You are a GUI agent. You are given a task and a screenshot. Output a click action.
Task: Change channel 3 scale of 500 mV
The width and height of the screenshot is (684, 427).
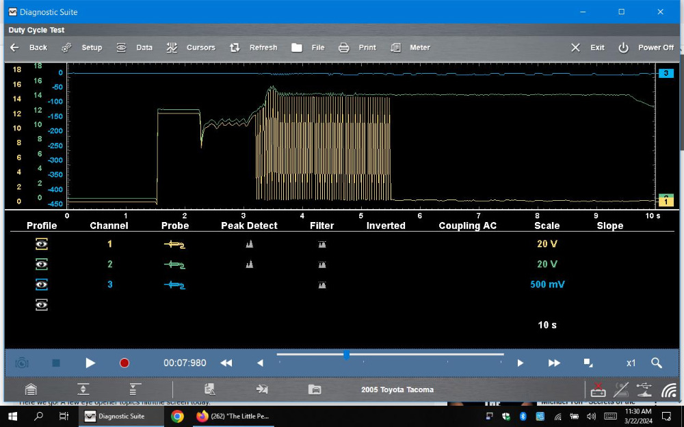coord(547,284)
